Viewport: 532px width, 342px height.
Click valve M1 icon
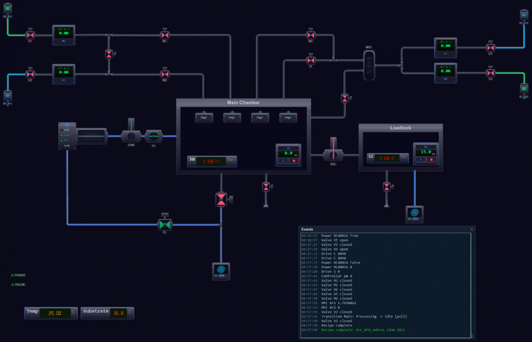point(165,35)
